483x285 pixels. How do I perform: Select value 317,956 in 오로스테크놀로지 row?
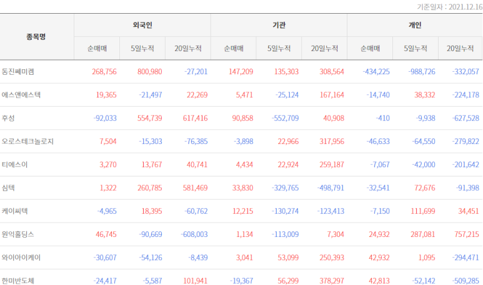click(332, 142)
